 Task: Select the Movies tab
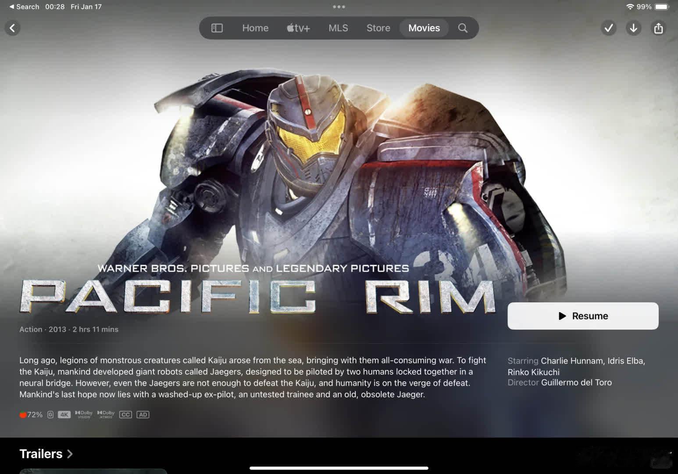424,28
